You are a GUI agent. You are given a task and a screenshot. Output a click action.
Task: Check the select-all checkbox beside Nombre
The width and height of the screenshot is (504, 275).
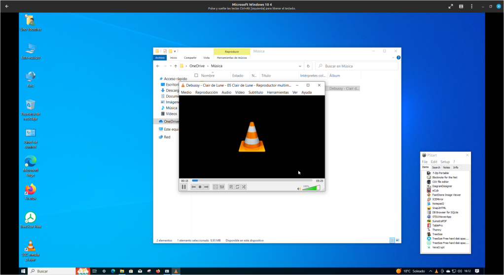click(x=196, y=75)
